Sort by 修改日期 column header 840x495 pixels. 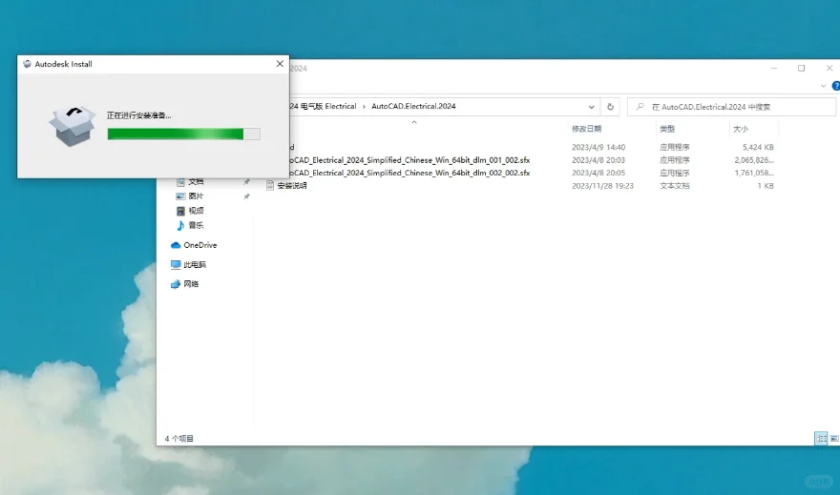click(587, 129)
